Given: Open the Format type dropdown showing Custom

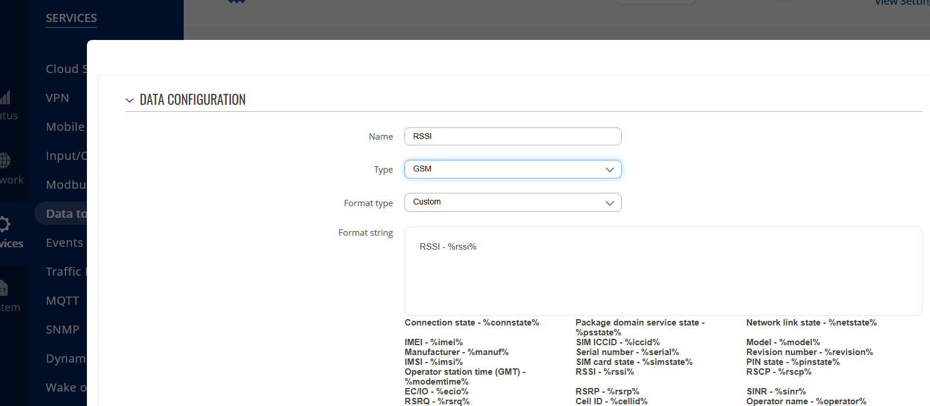Looking at the screenshot, I should (513, 202).
